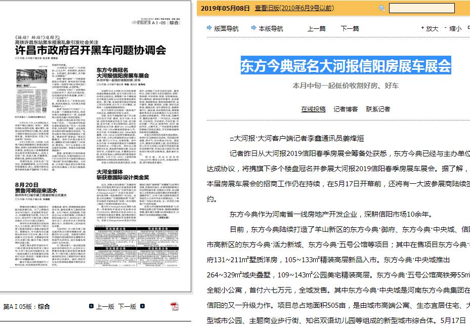Open the PDF download icon

(x=174, y=306)
